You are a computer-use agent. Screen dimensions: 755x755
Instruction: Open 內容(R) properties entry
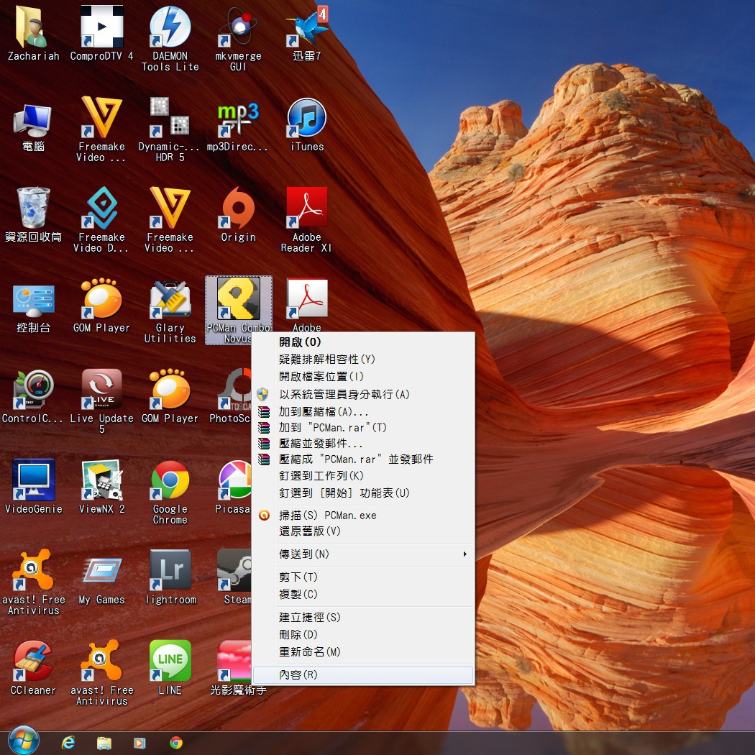[363, 675]
